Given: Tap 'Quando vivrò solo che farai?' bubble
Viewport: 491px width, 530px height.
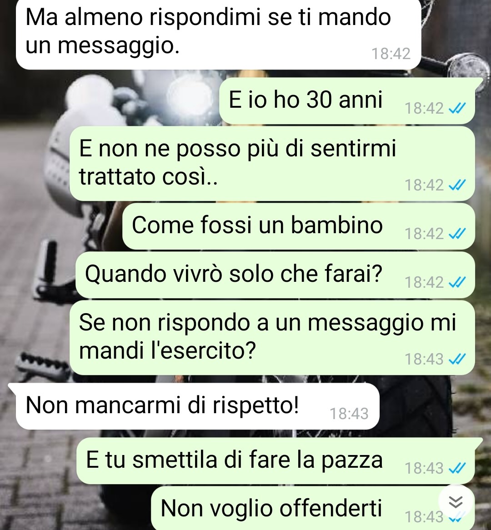Looking at the screenshot, I should tap(275, 275).
